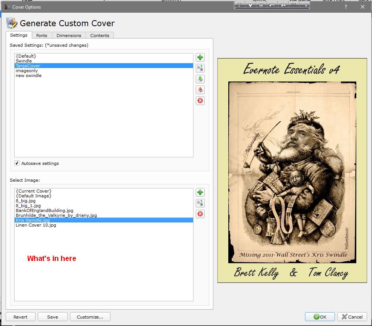
Task: Open the Dimensions tab
Action: point(69,35)
